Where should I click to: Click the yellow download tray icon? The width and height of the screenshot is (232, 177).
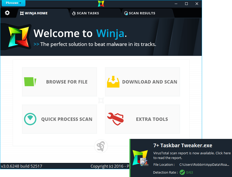coord(113,82)
